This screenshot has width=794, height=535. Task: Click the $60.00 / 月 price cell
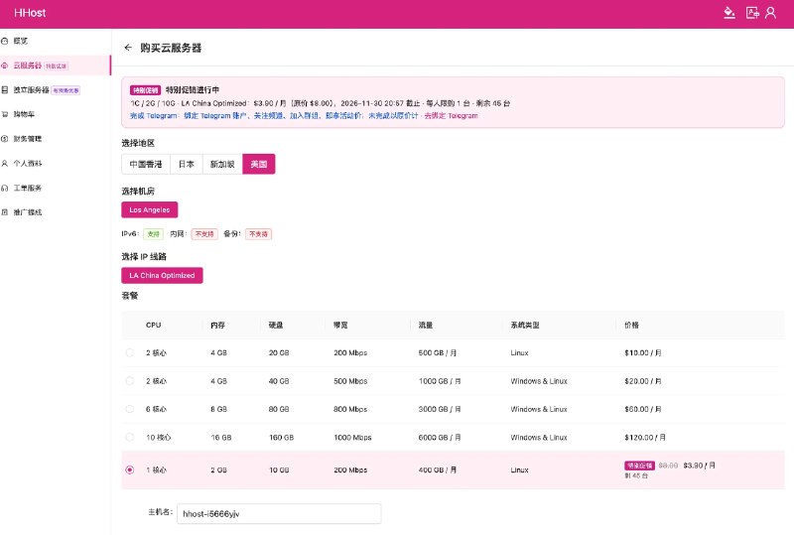tap(643, 409)
